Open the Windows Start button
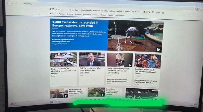203x112 pixels. point(51,102)
